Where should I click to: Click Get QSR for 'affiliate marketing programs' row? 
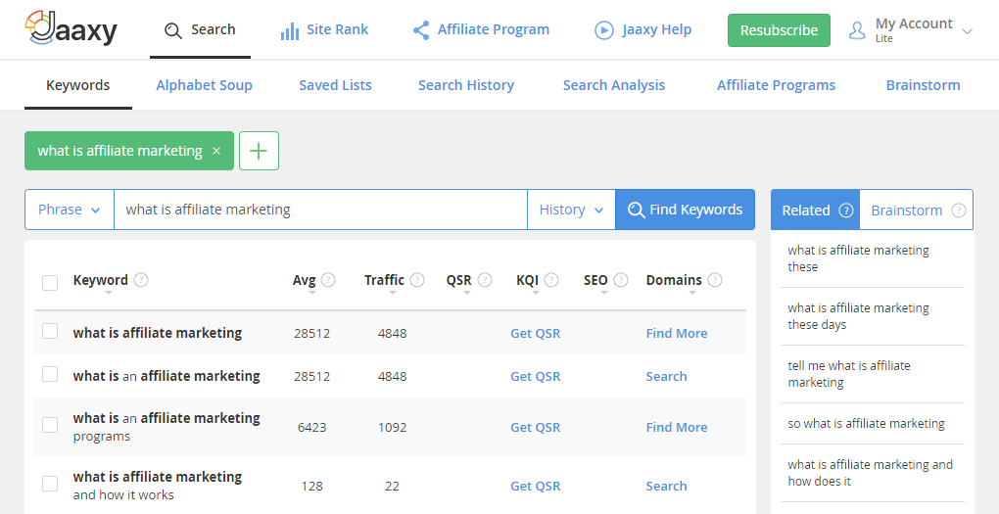(x=535, y=428)
